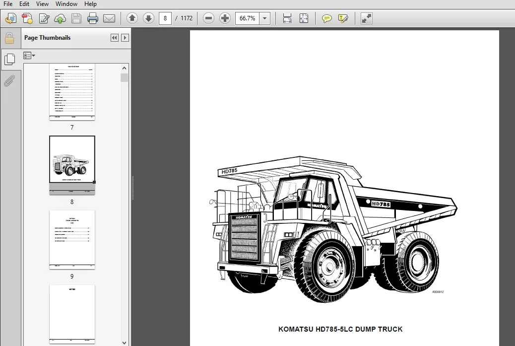Open the View menu

click(42, 4)
